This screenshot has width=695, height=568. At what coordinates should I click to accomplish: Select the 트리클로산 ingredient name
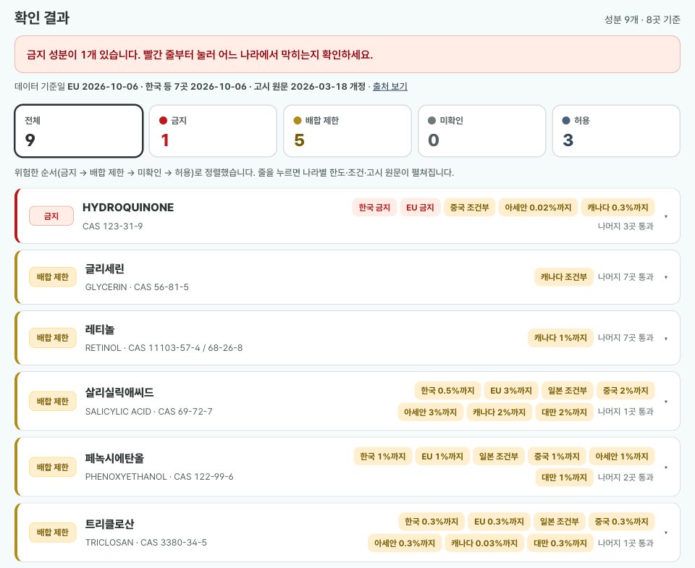(x=109, y=524)
